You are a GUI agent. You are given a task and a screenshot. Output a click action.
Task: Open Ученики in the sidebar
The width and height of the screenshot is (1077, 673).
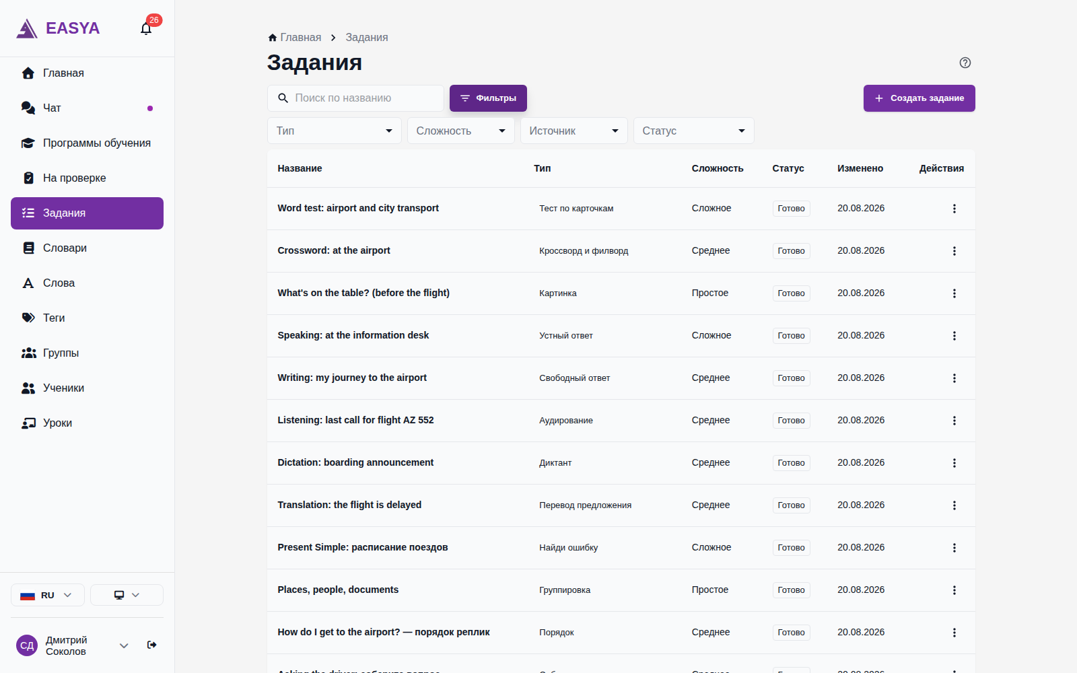pyautogui.click(x=87, y=388)
